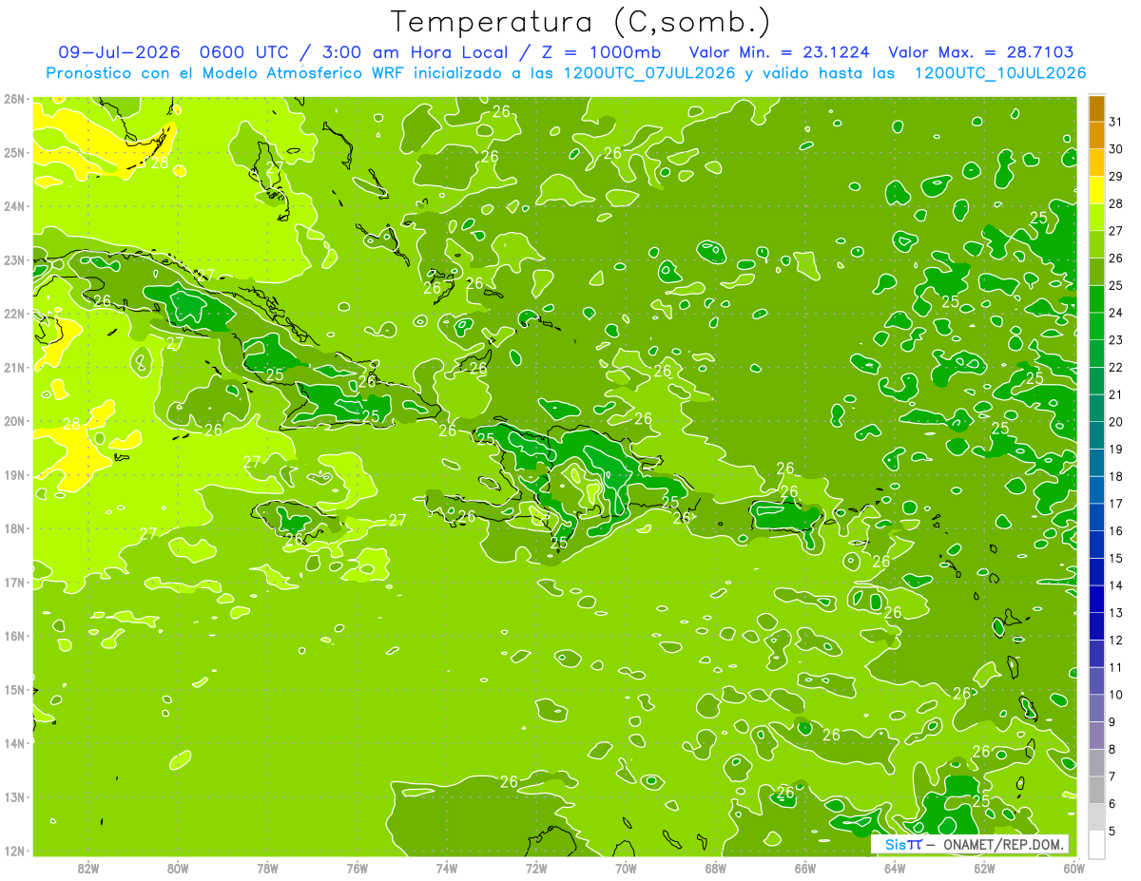This screenshot has height=881, width=1141.
Task: Click the 'ONAMET/REP.DOM.' credit label
Action: (1001, 844)
